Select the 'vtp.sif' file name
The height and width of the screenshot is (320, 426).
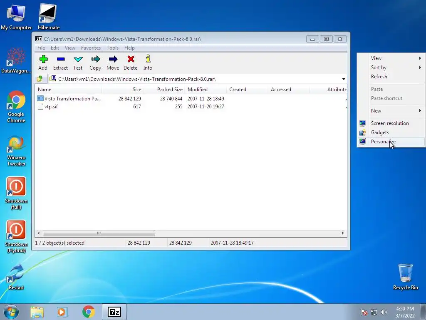point(51,107)
